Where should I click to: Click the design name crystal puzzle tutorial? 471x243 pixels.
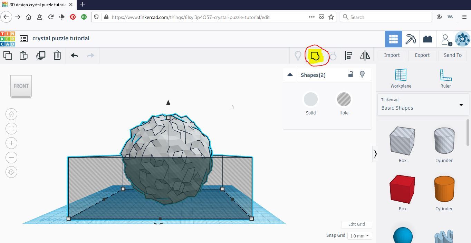(61, 38)
